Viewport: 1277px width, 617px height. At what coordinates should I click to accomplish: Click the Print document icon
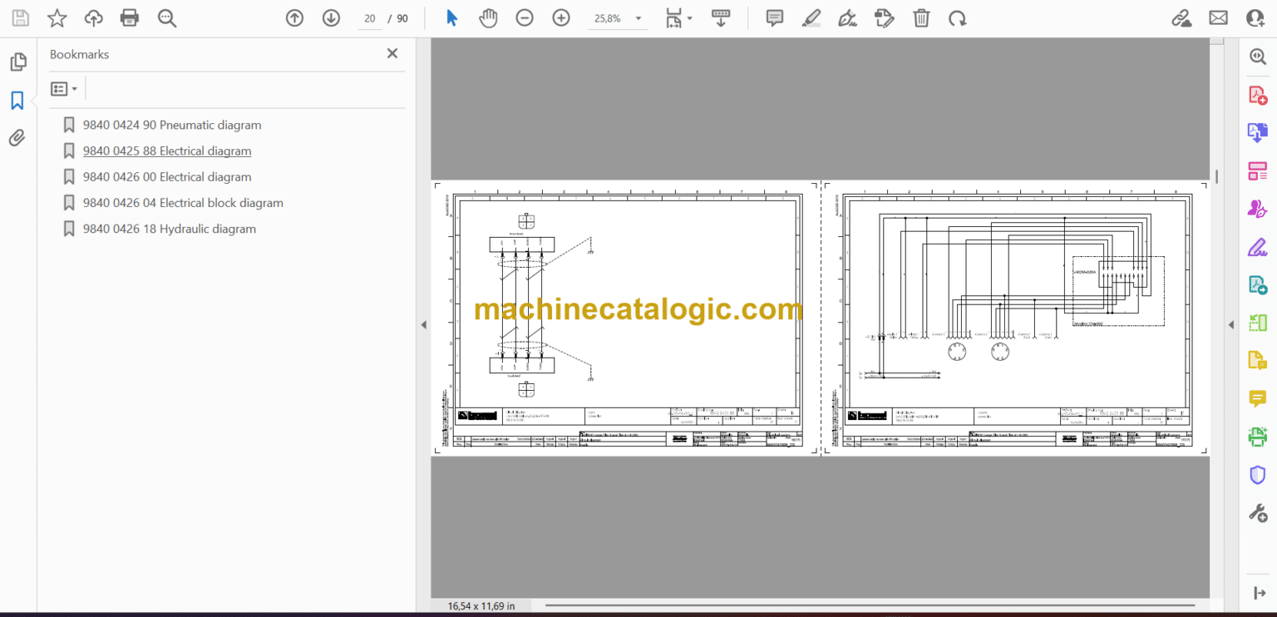pos(130,17)
